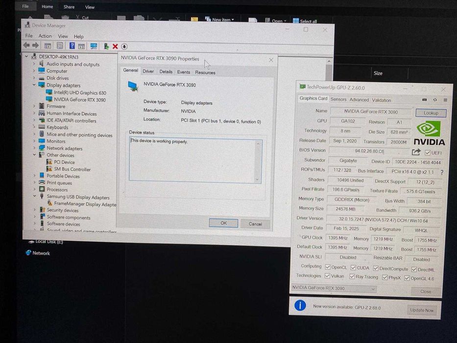Click info icon in GPU-Z update banner

click(300, 305)
